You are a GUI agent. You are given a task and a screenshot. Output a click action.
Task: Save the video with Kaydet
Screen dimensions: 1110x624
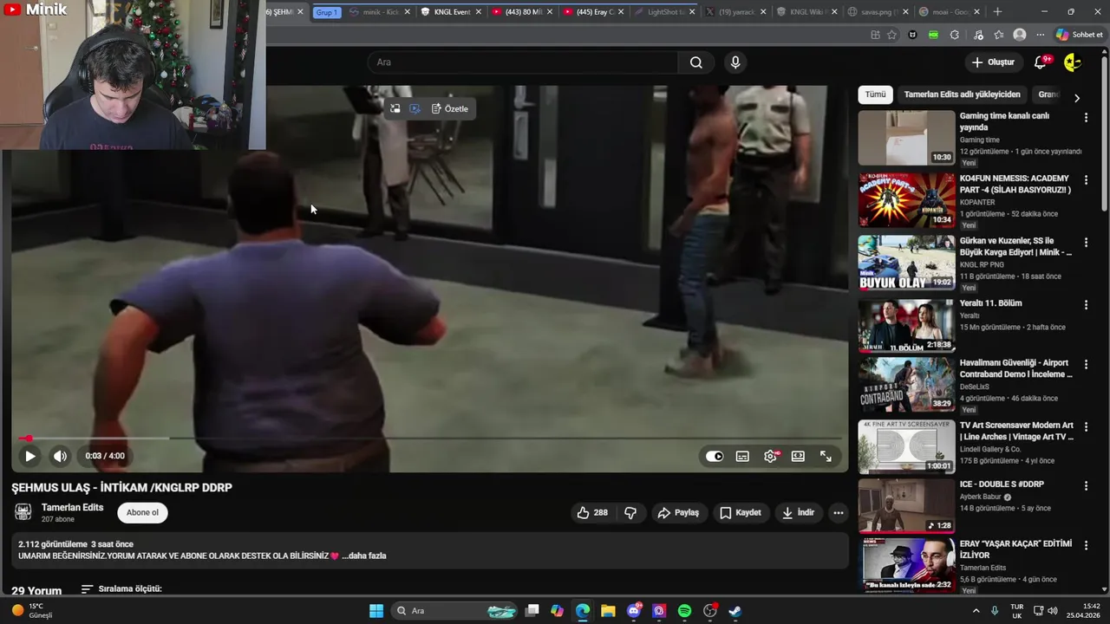pos(741,513)
